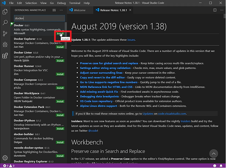Open the Manage gear icon
The image size is (226, 168).
click(x=5, y=158)
